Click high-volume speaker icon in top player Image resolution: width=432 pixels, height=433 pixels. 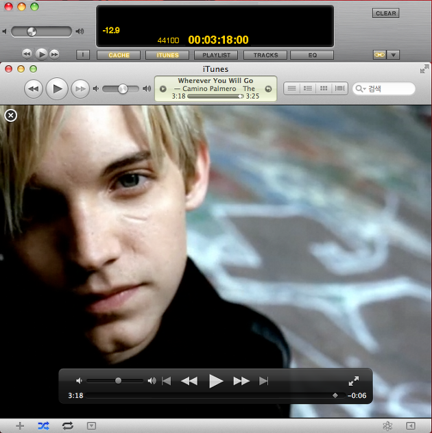80,32
